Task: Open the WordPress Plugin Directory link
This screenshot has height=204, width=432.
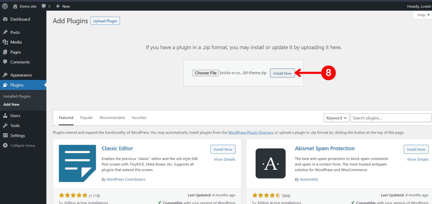Action: (251, 132)
